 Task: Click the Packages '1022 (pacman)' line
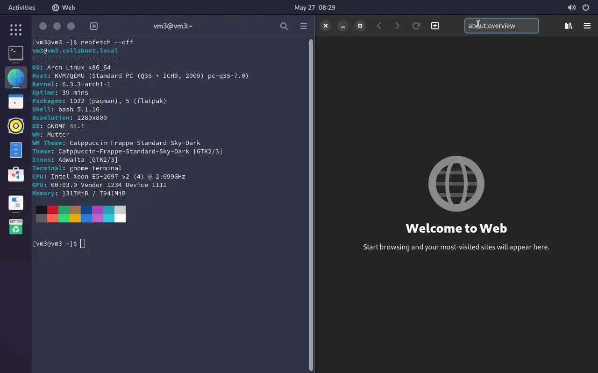coord(100,101)
